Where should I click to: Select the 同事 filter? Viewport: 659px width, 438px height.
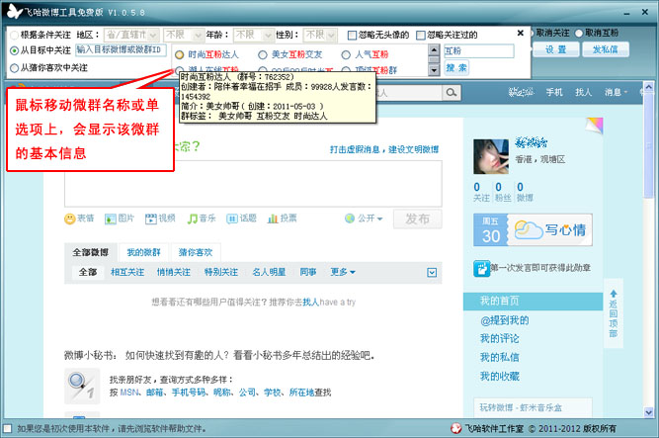click(x=308, y=272)
